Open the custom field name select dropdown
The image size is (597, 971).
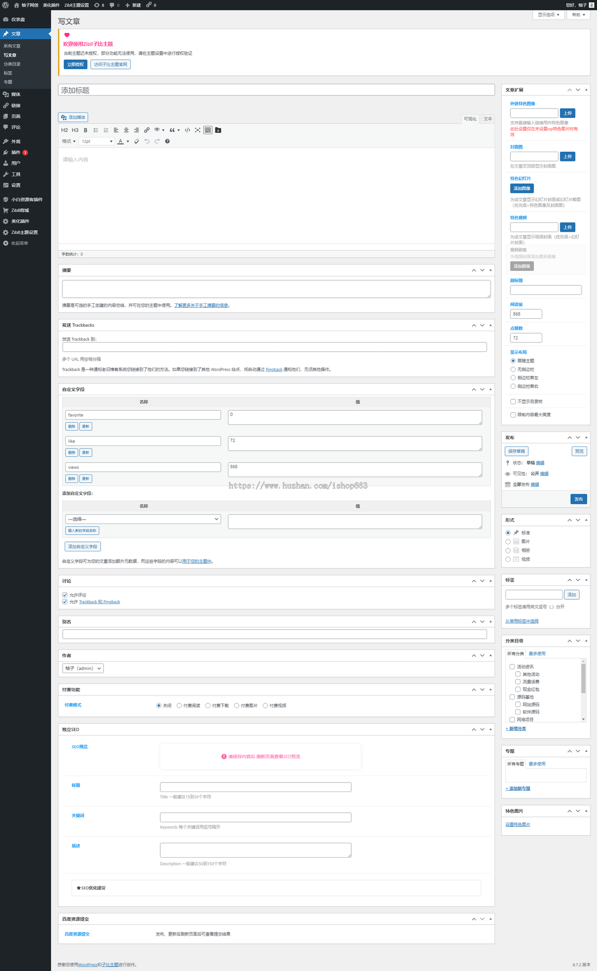(x=143, y=519)
